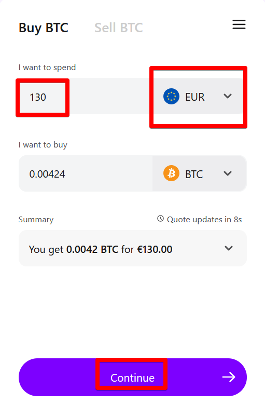Focus the spend amount field showing 130
Image resolution: width=265 pixels, height=404 pixels.
tap(86, 96)
